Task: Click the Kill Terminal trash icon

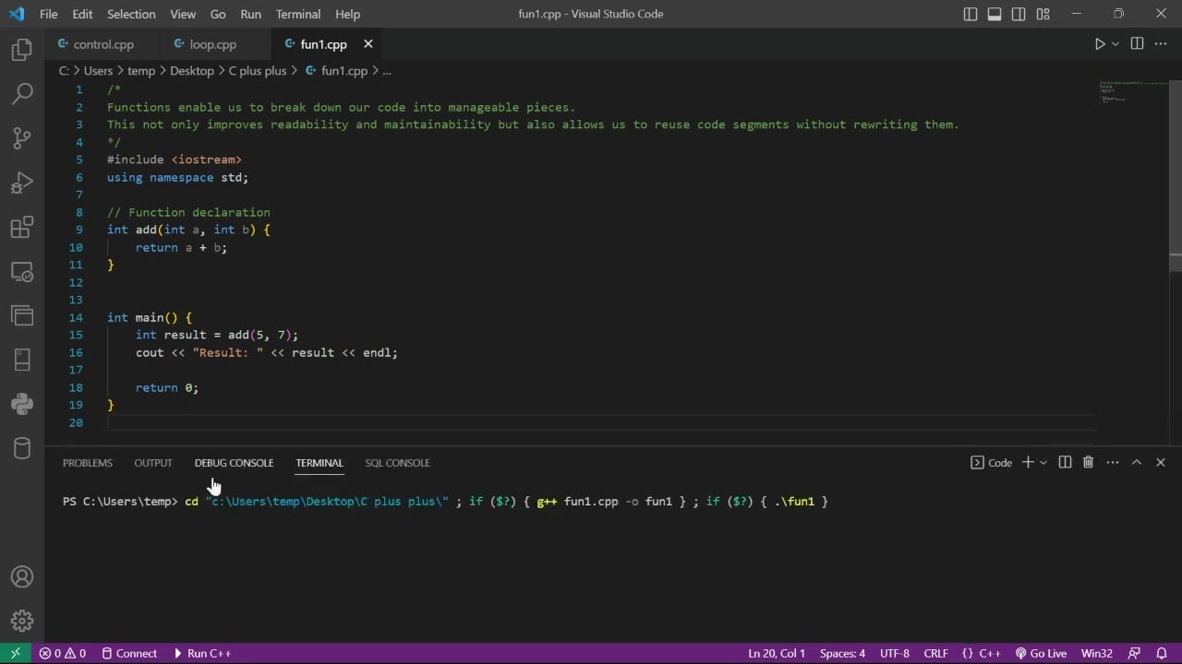Action: pyautogui.click(x=1088, y=462)
